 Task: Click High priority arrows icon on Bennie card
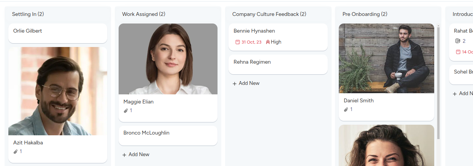268,42
